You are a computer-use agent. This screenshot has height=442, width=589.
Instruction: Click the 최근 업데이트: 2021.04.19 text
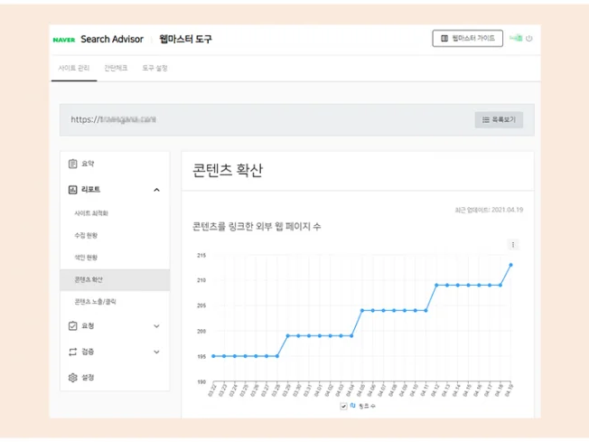pos(489,210)
